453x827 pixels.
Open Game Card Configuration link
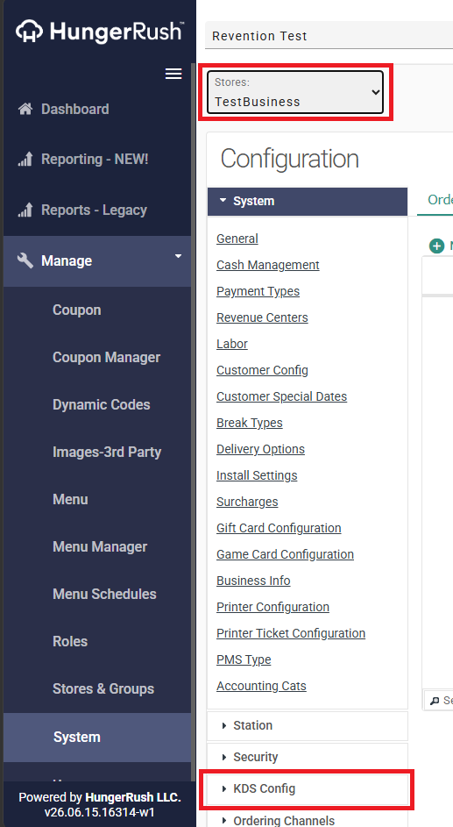point(285,555)
